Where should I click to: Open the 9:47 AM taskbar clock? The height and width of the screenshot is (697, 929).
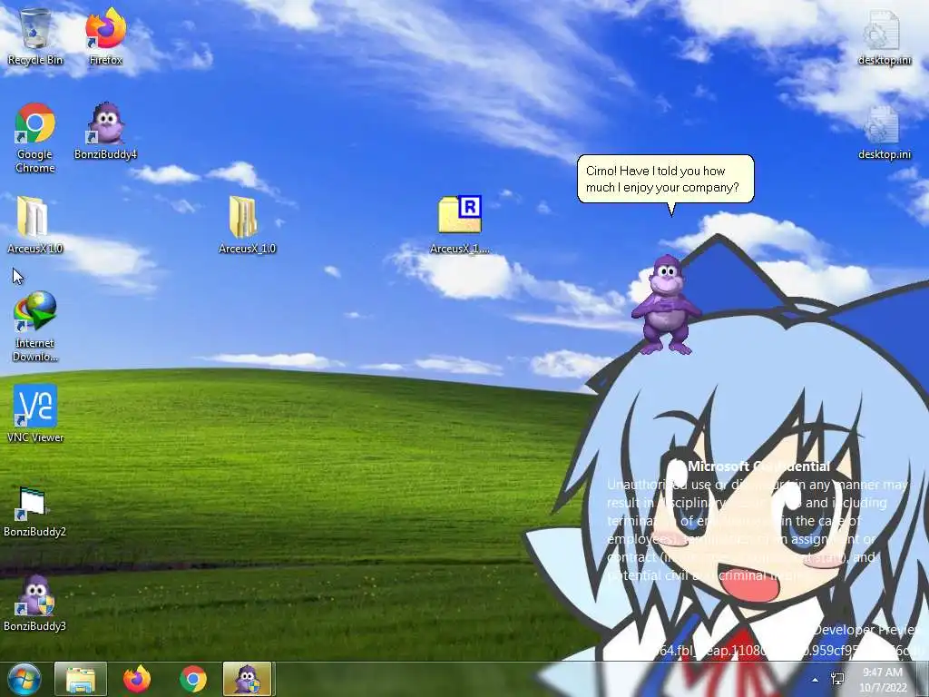[883, 679]
